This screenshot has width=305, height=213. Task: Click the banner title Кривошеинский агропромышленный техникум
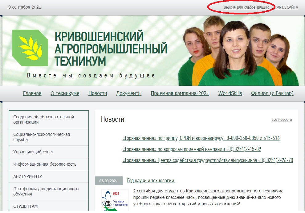tap(111, 49)
